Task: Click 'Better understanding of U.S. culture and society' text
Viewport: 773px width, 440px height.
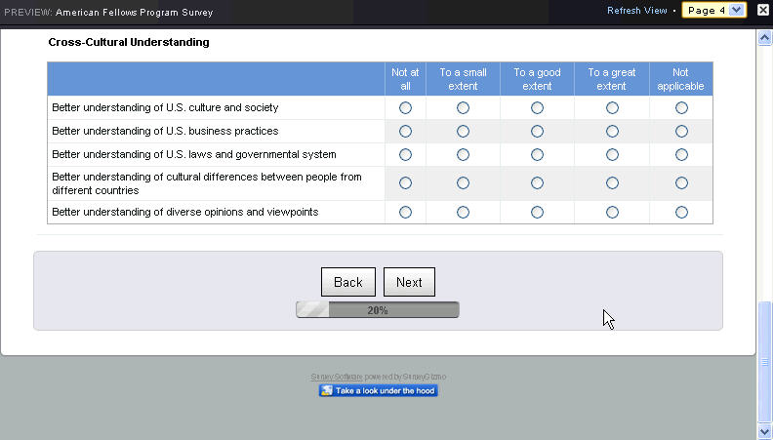Action: point(165,107)
